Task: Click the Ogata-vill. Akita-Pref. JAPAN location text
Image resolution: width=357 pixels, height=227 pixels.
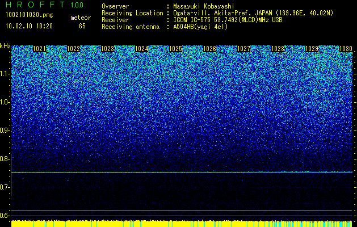Action: click(x=253, y=13)
